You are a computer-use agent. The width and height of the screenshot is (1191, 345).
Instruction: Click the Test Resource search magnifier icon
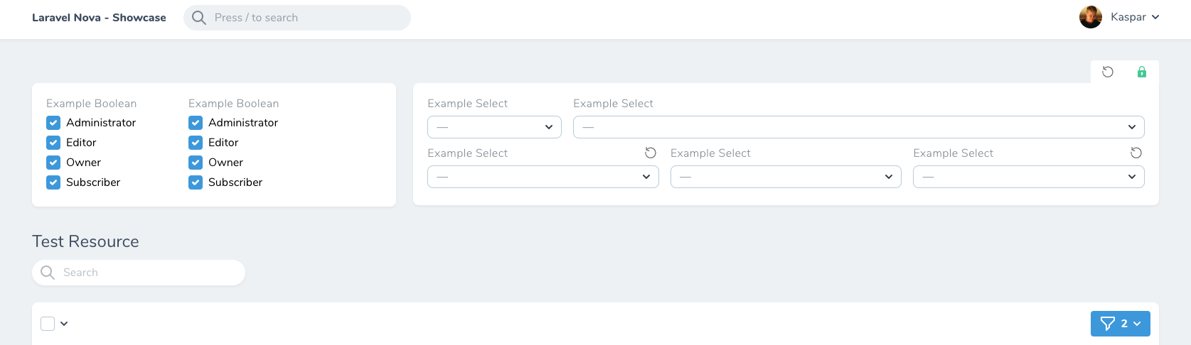point(48,273)
